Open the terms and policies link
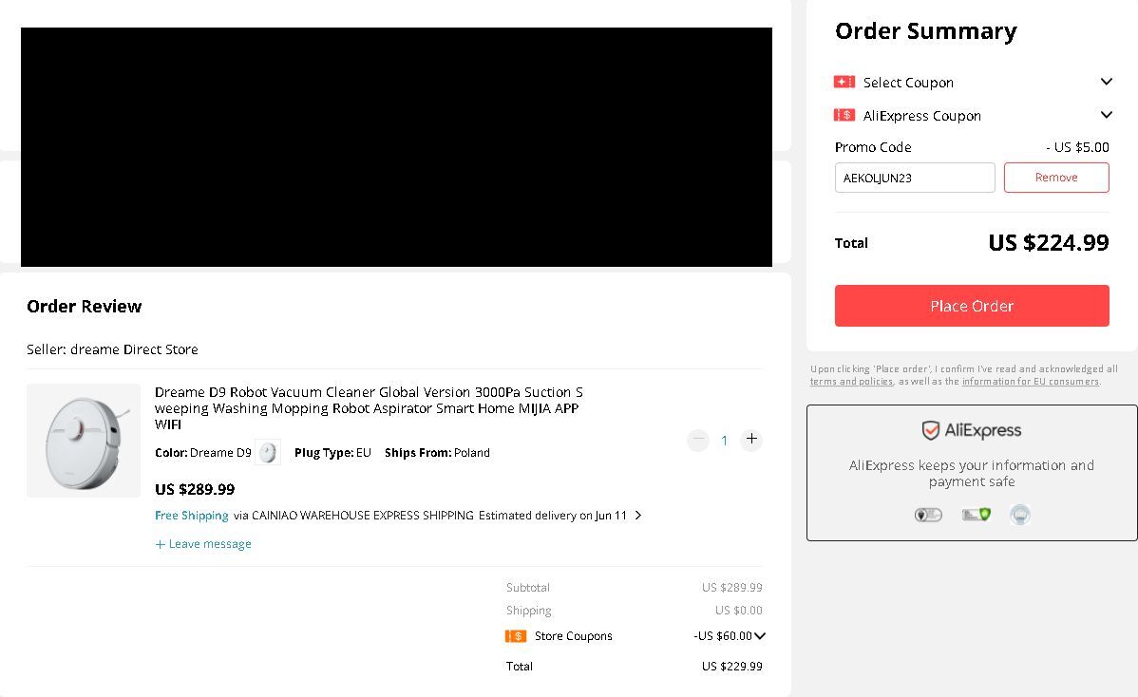Screen dimensions: 1138x697 tap(851, 382)
